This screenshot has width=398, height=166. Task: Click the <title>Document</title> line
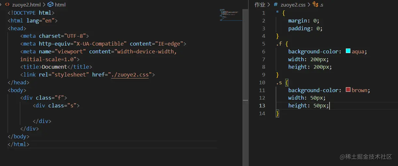coord(56,67)
